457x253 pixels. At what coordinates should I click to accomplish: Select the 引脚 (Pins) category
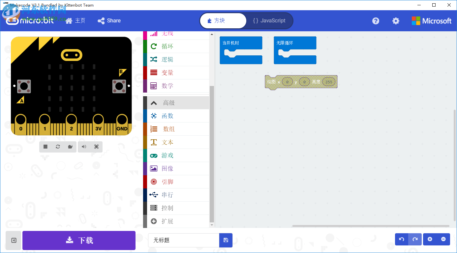click(167, 182)
